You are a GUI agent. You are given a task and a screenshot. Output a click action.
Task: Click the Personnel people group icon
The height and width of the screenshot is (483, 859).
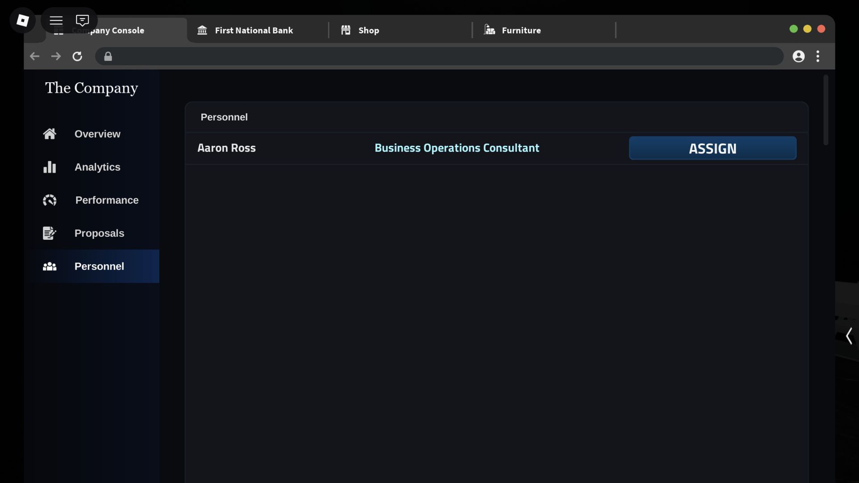coord(50,267)
